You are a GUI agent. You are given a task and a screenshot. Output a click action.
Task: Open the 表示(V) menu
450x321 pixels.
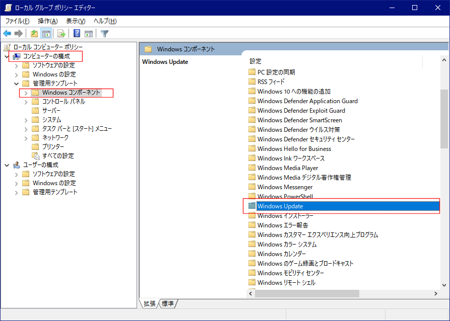(x=76, y=21)
